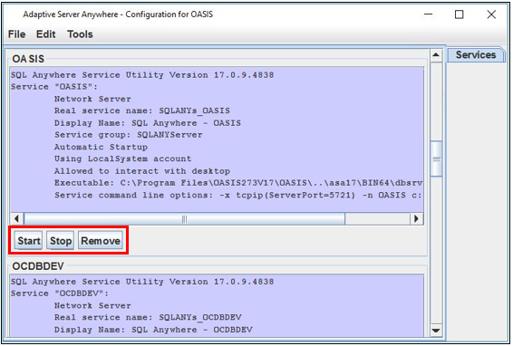
Task: Click the OCDBDEV section title
Action: coord(38,266)
